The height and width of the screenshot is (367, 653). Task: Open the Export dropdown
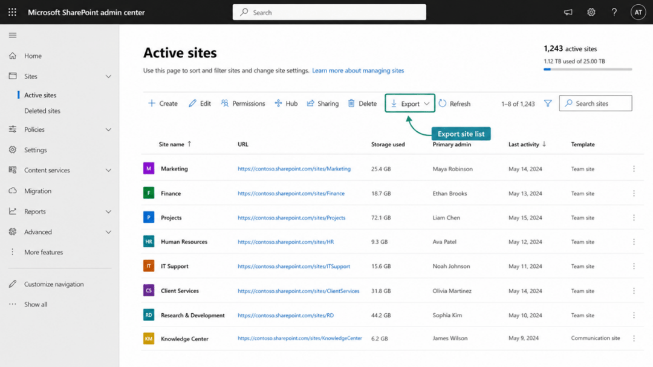[410, 103]
